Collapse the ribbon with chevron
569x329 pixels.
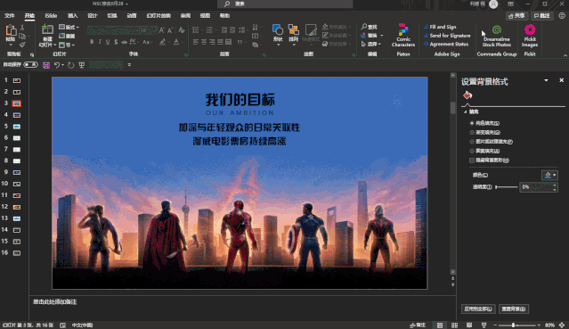point(565,55)
